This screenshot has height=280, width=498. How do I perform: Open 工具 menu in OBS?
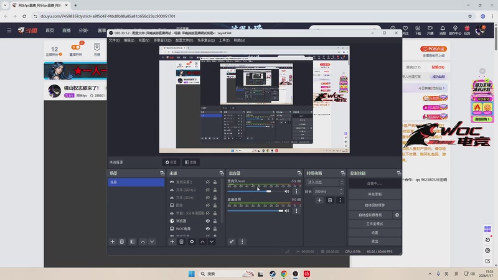[x=224, y=40]
